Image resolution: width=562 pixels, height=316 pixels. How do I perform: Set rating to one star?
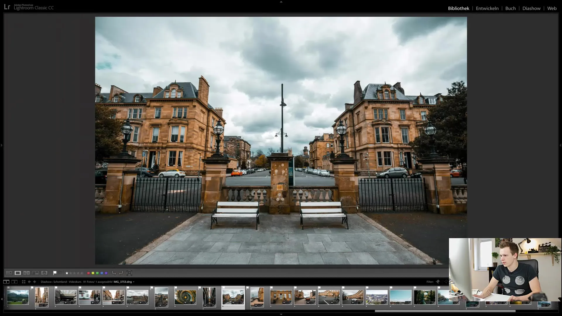click(67, 273)
